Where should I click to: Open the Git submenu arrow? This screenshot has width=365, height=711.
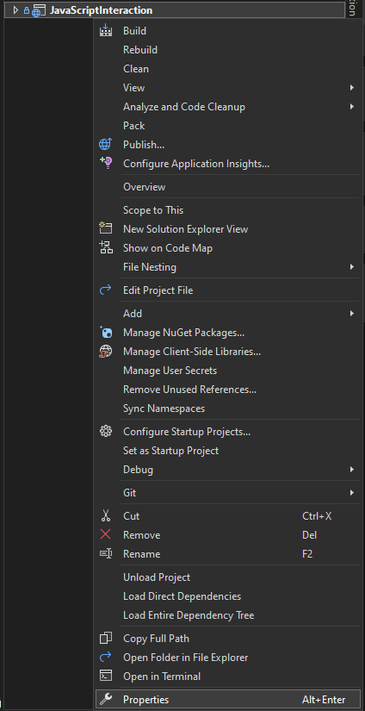[352, 492]
